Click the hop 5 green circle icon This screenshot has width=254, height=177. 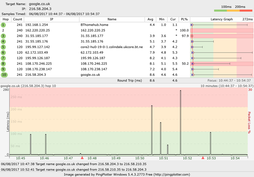pyautogui.click(x=3, y=47)
